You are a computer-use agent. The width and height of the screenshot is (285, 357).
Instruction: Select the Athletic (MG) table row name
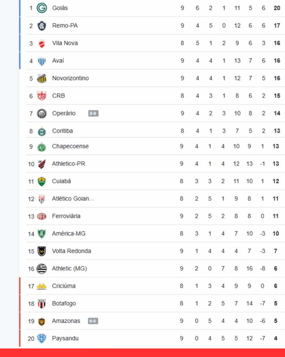(x=69, y=269)
